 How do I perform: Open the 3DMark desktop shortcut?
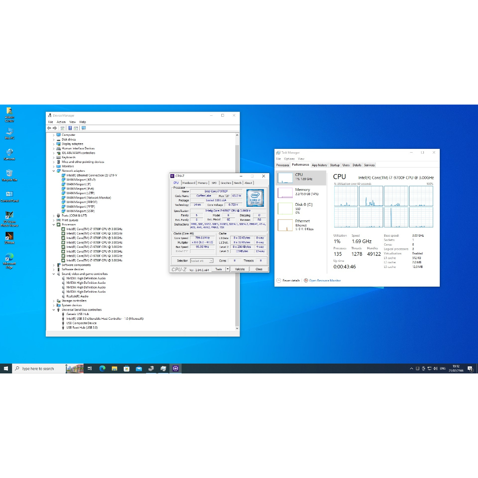pyautogui.click(x=9, y=237)
